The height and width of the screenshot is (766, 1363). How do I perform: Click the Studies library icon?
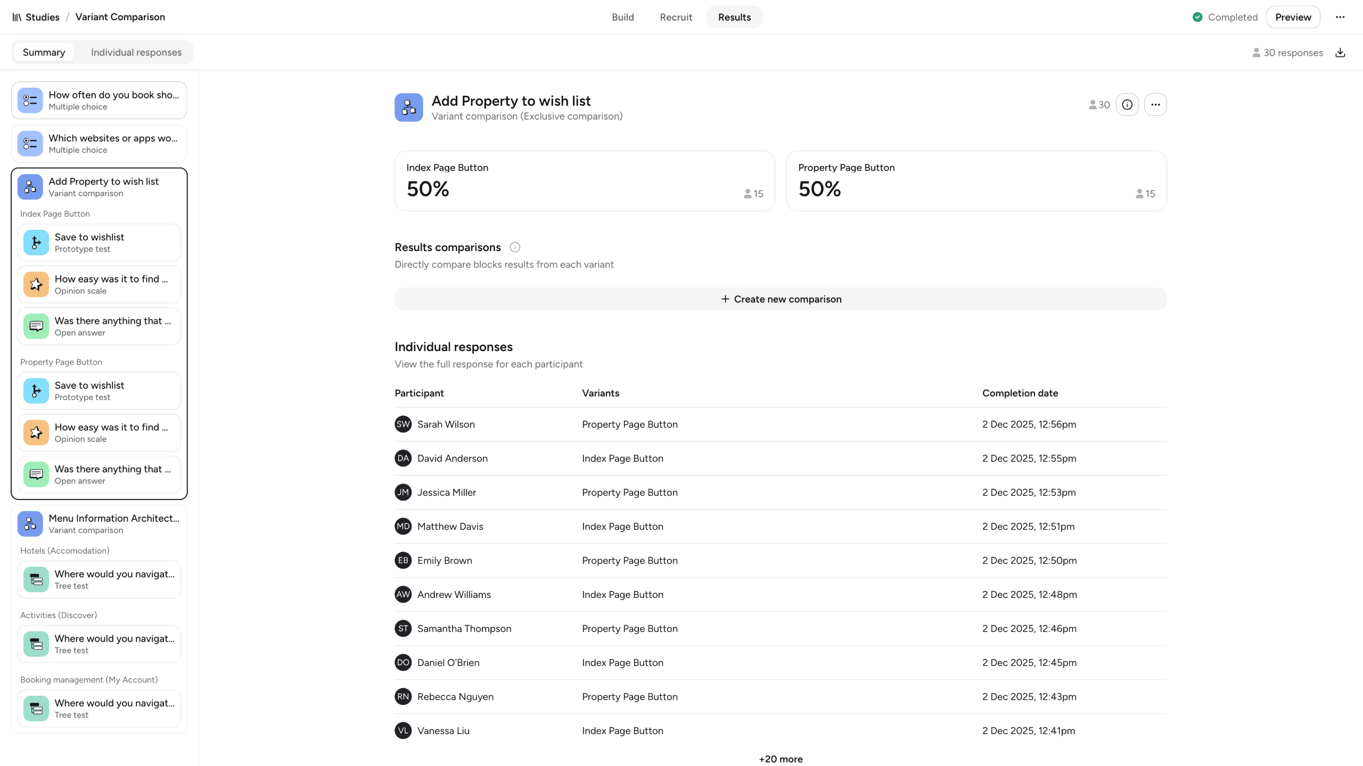click(17, 17)
